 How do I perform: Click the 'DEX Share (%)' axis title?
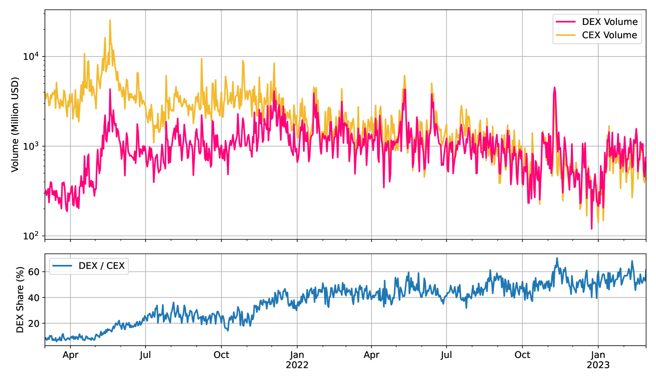click(20, 300)
